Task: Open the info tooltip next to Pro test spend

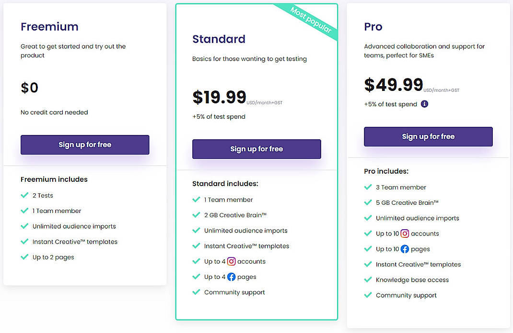Action: (424, 104)
